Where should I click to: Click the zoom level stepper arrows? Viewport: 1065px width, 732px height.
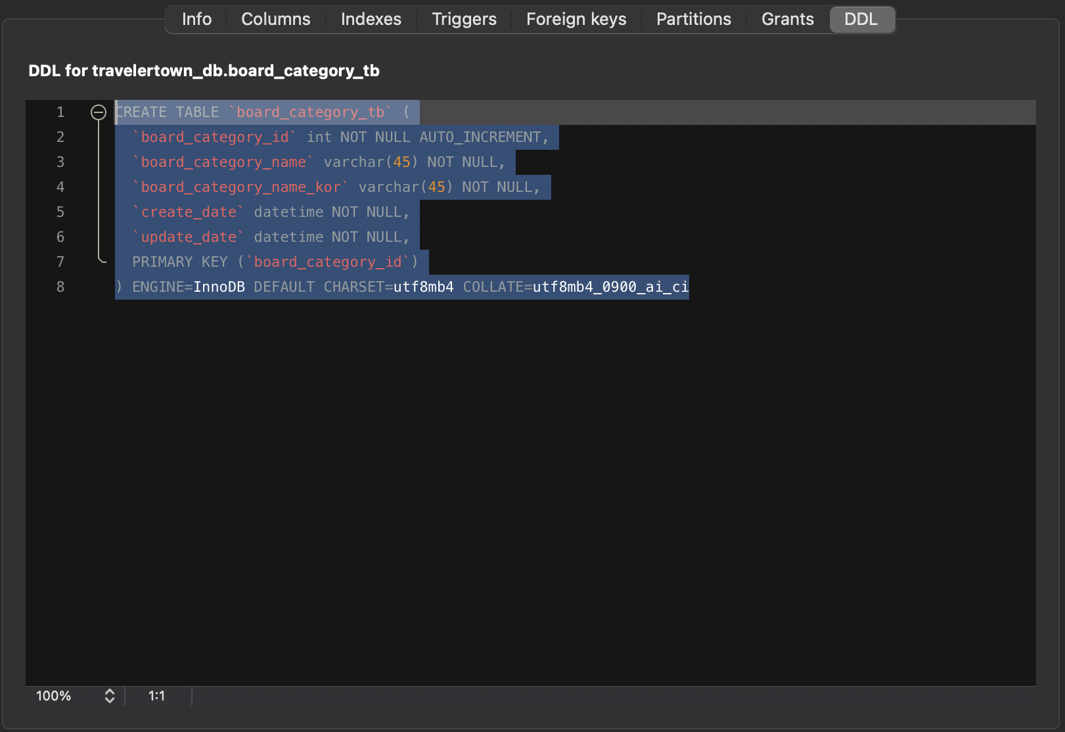109,696
